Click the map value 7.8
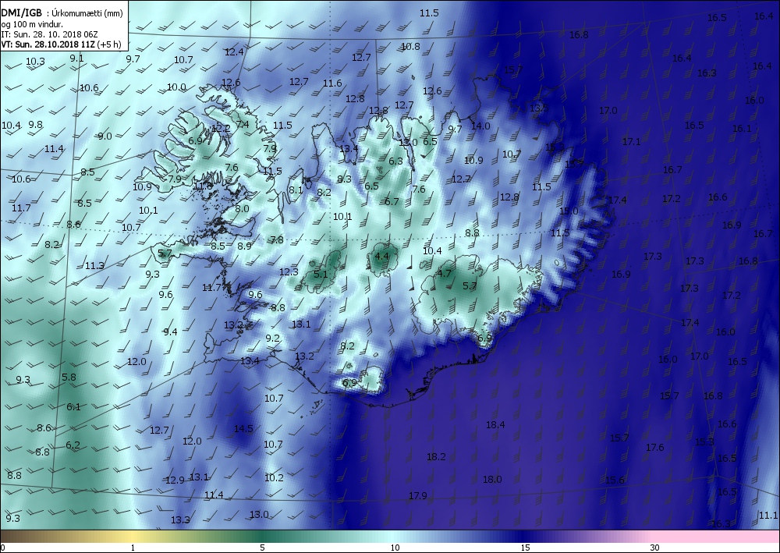This screenshot has height=553, width=780. coord(277,239)
